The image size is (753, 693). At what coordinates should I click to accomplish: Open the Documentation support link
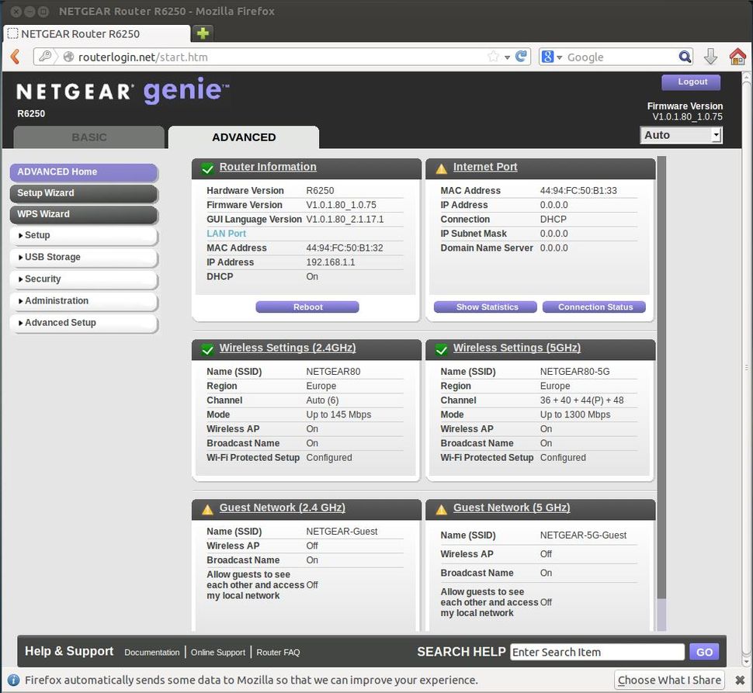(x=151, y=652)
